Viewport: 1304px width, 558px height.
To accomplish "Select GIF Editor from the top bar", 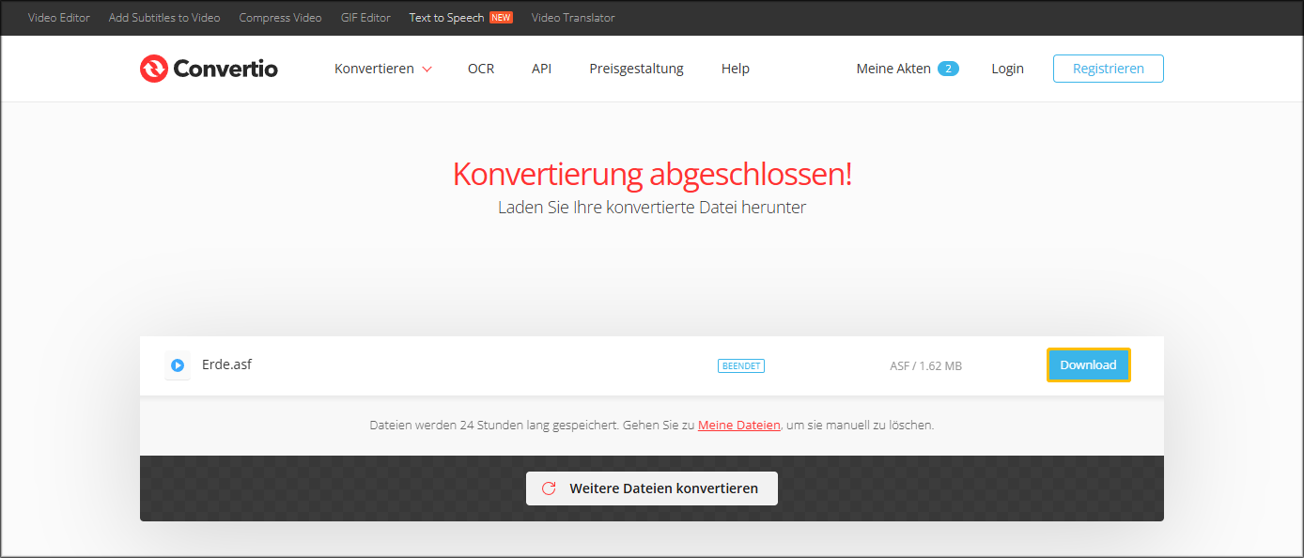I will tap(365, 17).
